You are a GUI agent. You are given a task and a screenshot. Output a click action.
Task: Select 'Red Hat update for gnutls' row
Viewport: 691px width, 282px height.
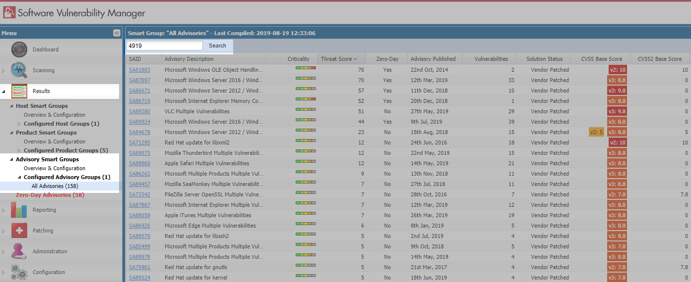click(x=407, y=267)
